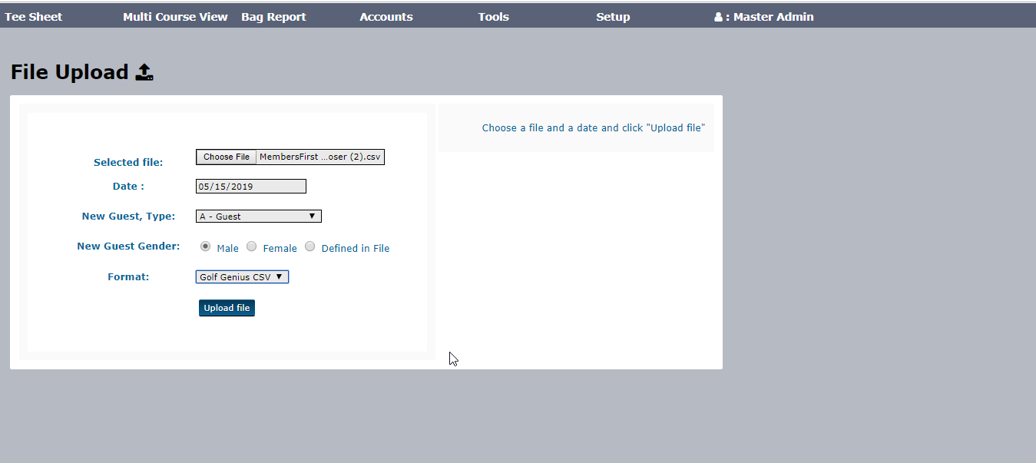
Task: Open Multi Course View
Action: 175,17
